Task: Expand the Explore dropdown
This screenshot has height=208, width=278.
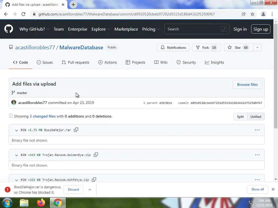Action: [x=100, y=29]
